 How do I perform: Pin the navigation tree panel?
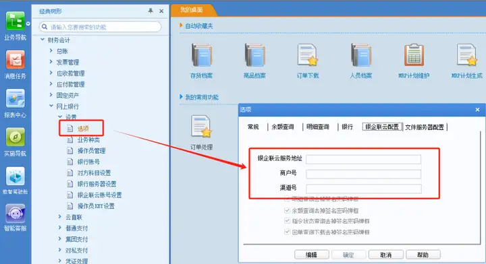coord(151,11)
